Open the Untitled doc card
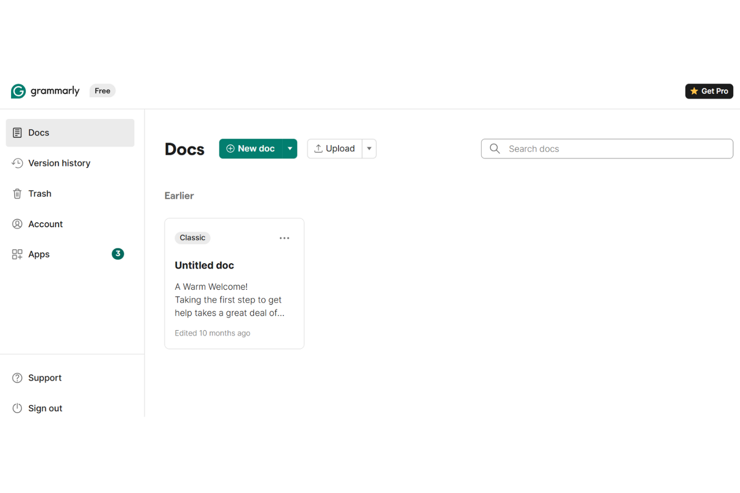 tap(234, 284)
